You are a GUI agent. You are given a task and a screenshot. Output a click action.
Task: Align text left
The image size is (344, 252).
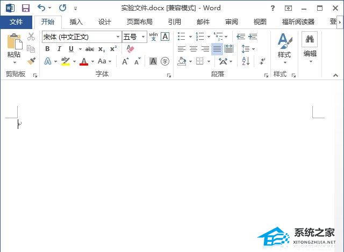click(x=182, y=49)
